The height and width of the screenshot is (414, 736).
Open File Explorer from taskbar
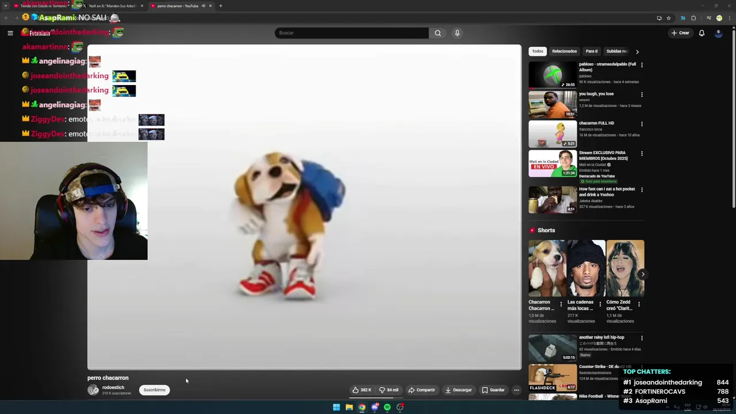(349, 407)
